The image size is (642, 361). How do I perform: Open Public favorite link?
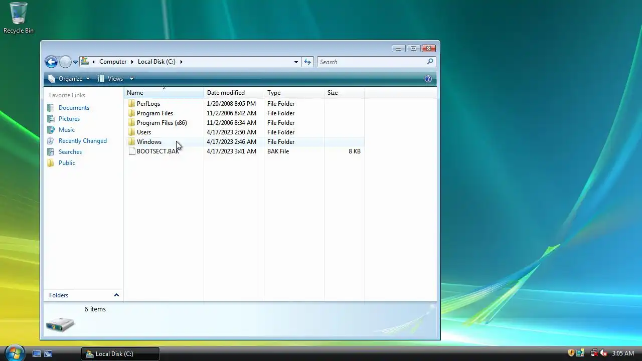click(67, 163)
